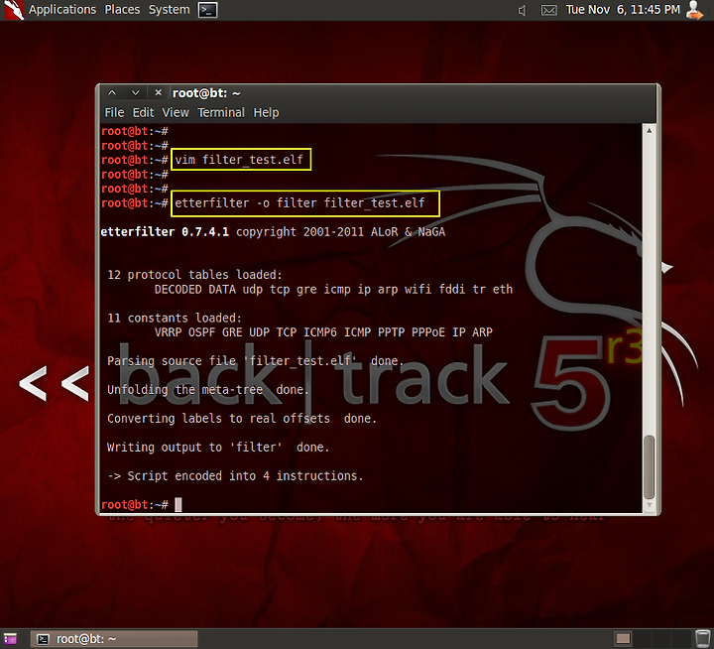
Task: Click the workspace switcher square
Action: pos(623,639)
